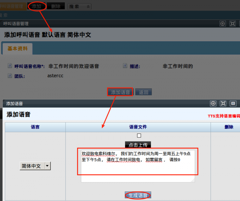
Task: Tick the checkbox above 点击上传
Action: 139,136
